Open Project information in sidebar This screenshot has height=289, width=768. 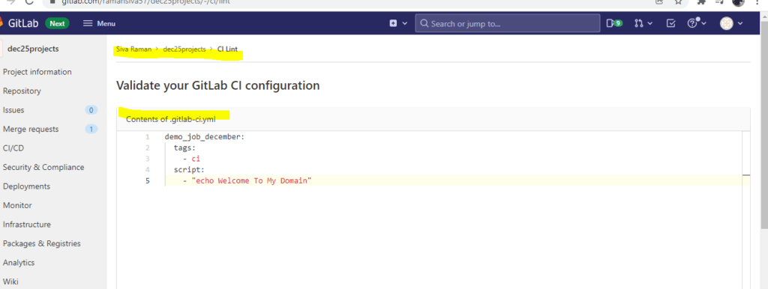pos(37,72)
